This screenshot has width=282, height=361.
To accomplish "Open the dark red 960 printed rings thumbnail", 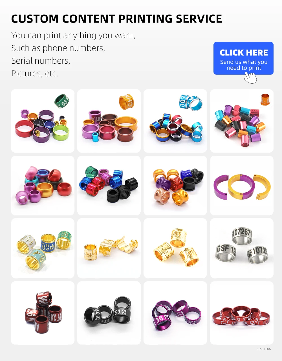I will (43, 313).
